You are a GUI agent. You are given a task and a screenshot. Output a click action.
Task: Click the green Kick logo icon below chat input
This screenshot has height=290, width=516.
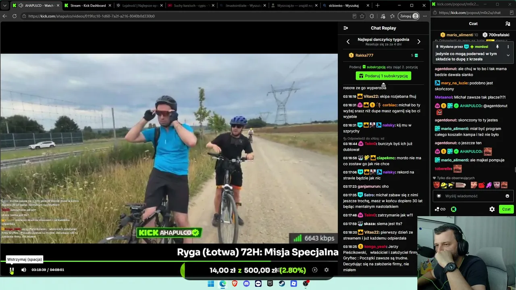pos(454,209)
